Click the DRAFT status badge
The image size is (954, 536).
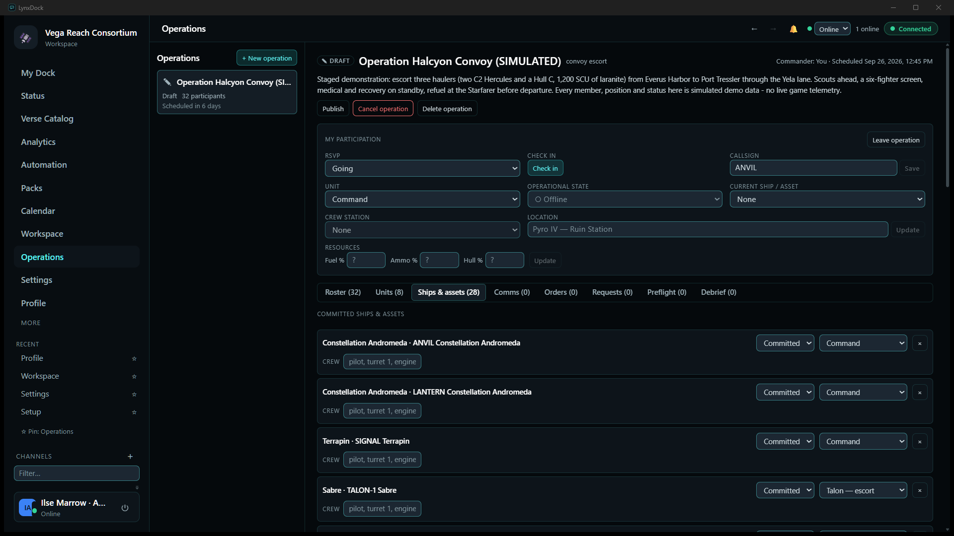pos(336,61)
